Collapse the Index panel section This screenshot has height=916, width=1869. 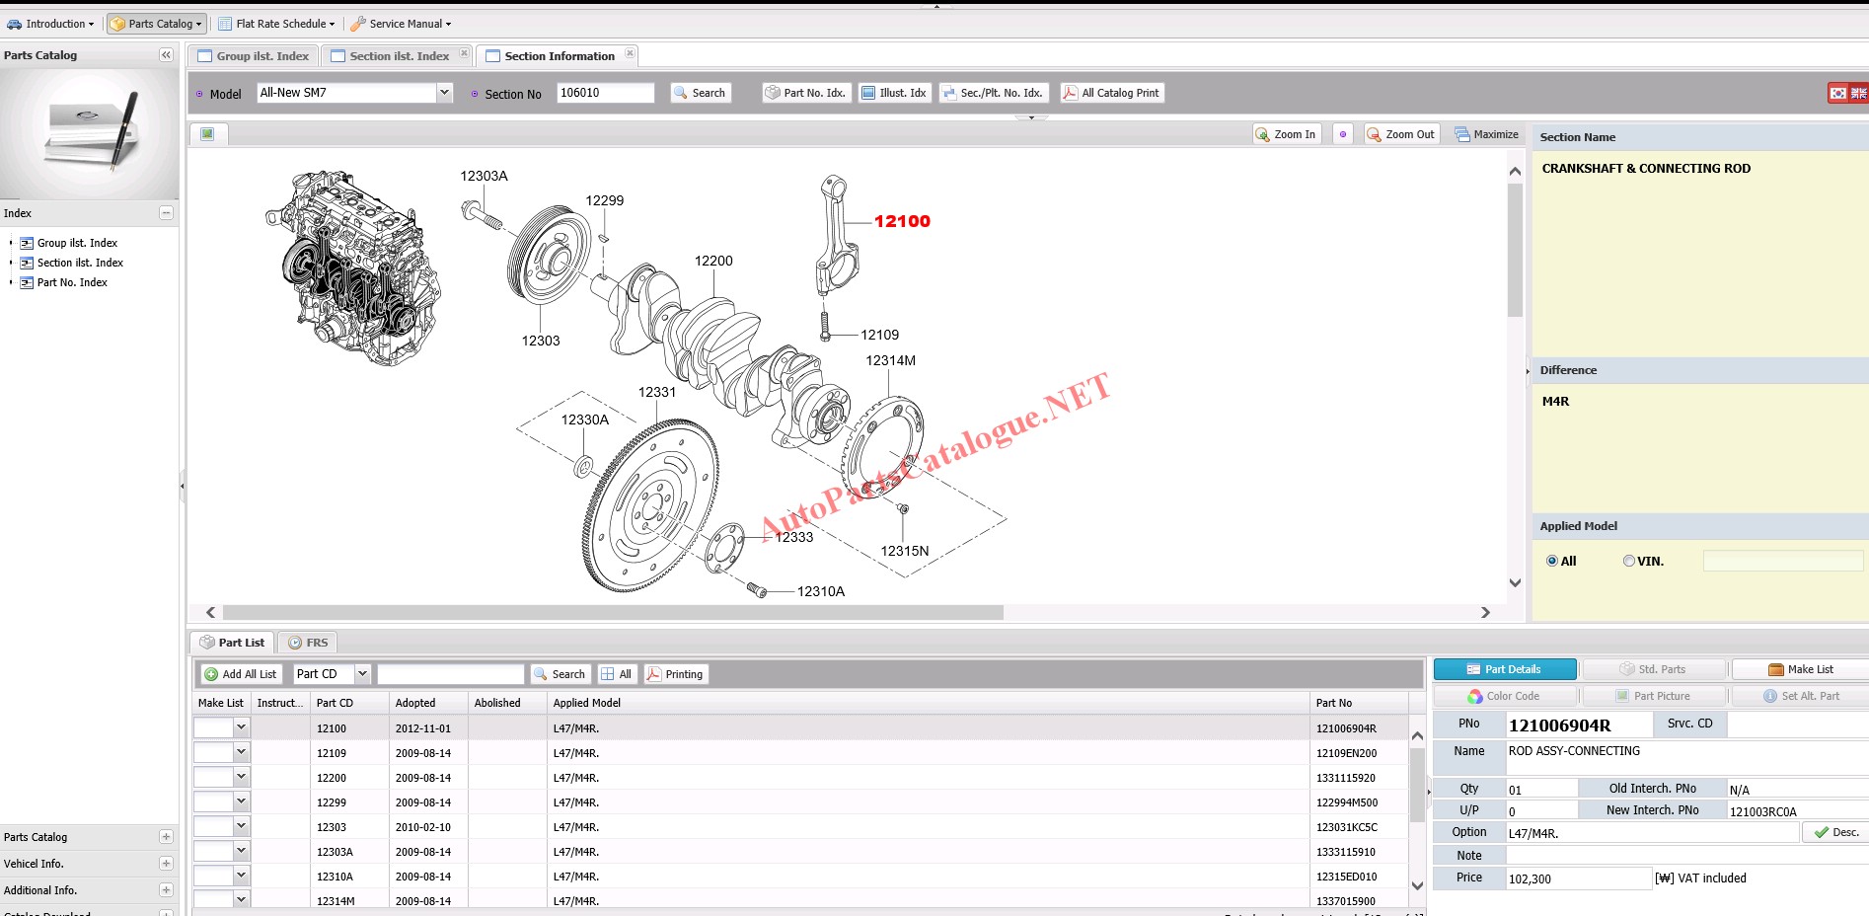tap(166, 213)
